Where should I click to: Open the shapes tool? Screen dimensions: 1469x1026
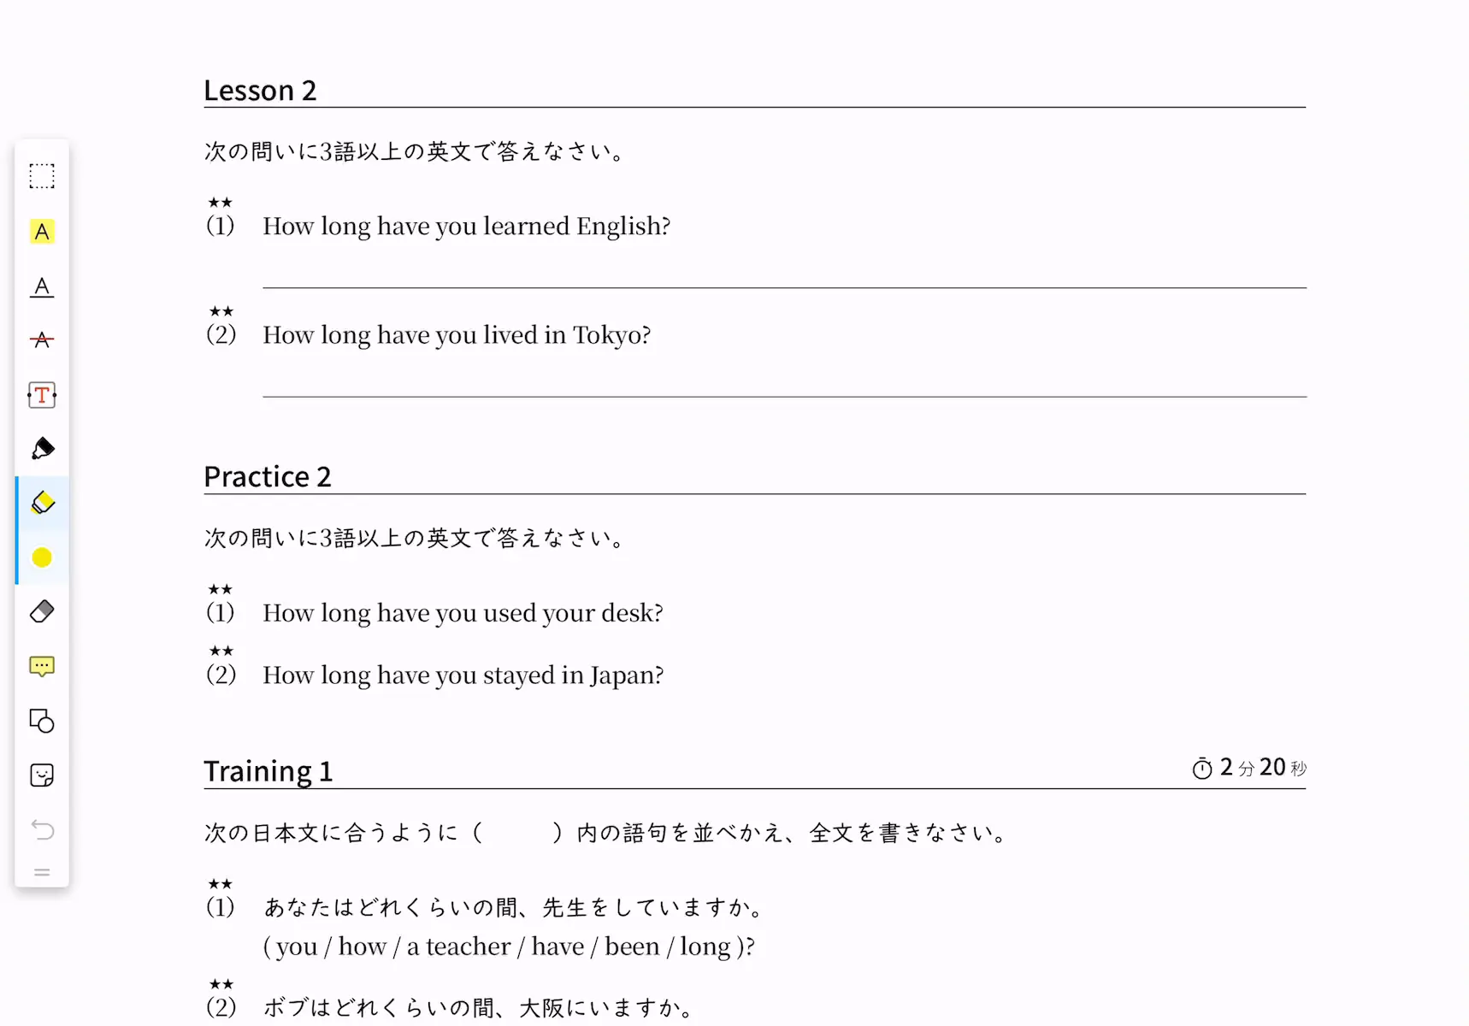(42, 721)
